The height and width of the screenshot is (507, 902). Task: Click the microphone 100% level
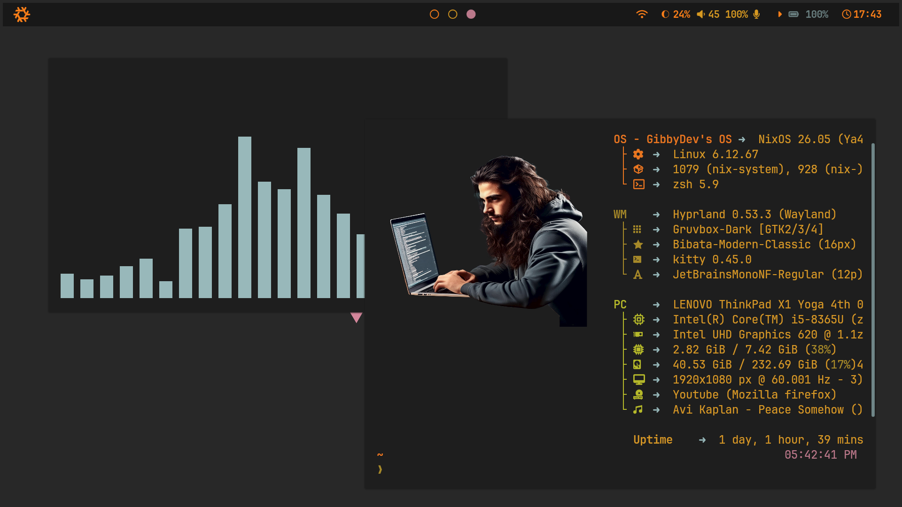[737, 15]
